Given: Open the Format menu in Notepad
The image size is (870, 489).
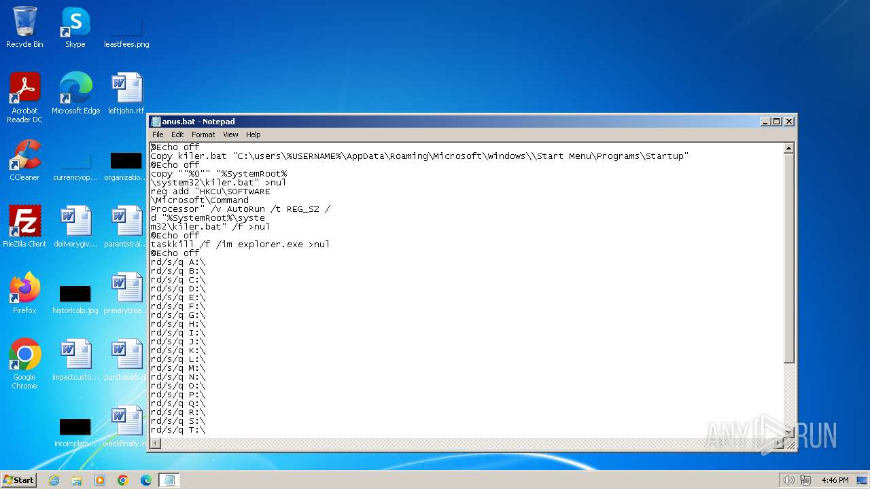Looking at the screenshot, I should click(203, 134).
